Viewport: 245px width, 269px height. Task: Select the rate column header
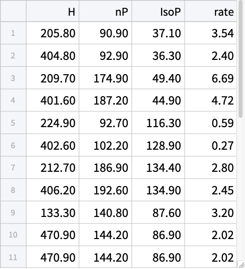pyautogui.click(x=211, y=11)
